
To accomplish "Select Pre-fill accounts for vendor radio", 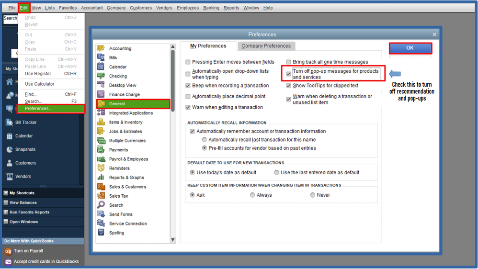I will coord(204,148).
